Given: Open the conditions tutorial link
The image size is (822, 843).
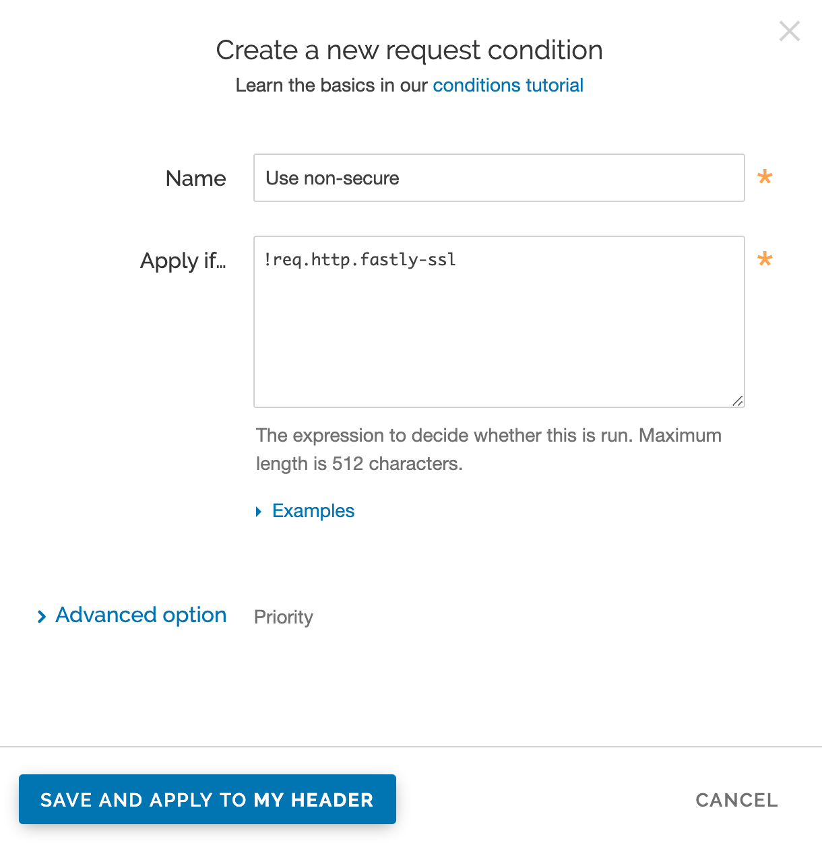Looking at the screenshot, I should pos(507,85).
